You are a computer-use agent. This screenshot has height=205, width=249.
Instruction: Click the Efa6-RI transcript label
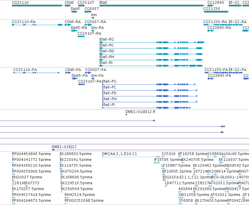tap(106, 62)
